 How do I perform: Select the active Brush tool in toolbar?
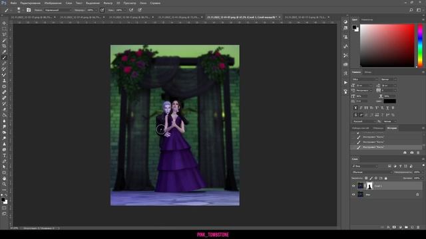point(4,58)
